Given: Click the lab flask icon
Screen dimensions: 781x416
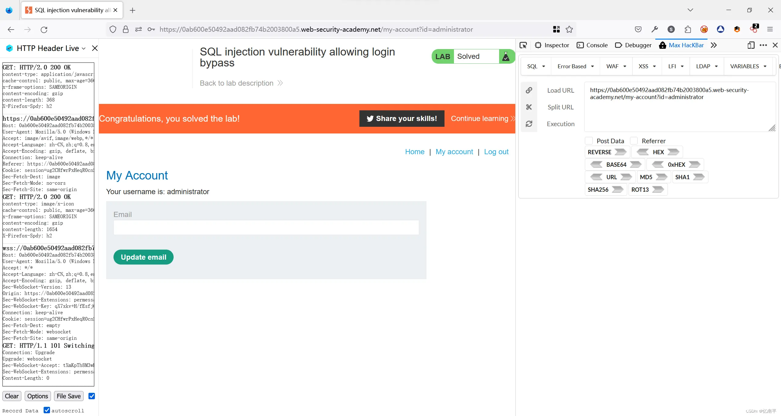Looking at the screenshot, I should coord(506,56).
